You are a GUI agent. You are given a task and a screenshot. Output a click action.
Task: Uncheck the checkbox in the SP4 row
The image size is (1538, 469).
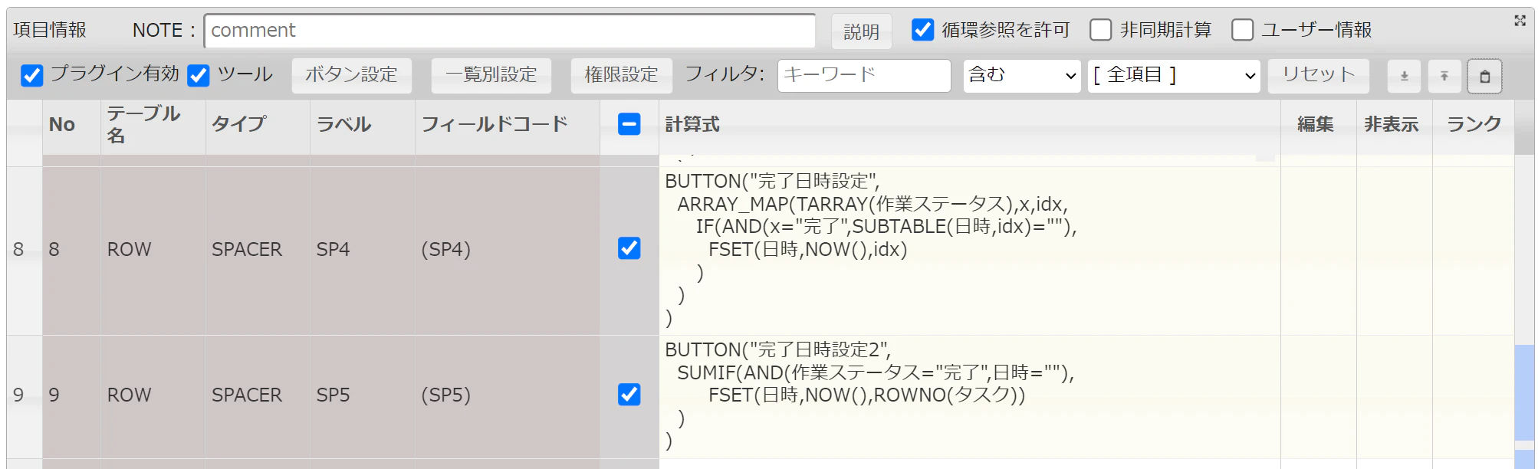[x=629, y=248]
